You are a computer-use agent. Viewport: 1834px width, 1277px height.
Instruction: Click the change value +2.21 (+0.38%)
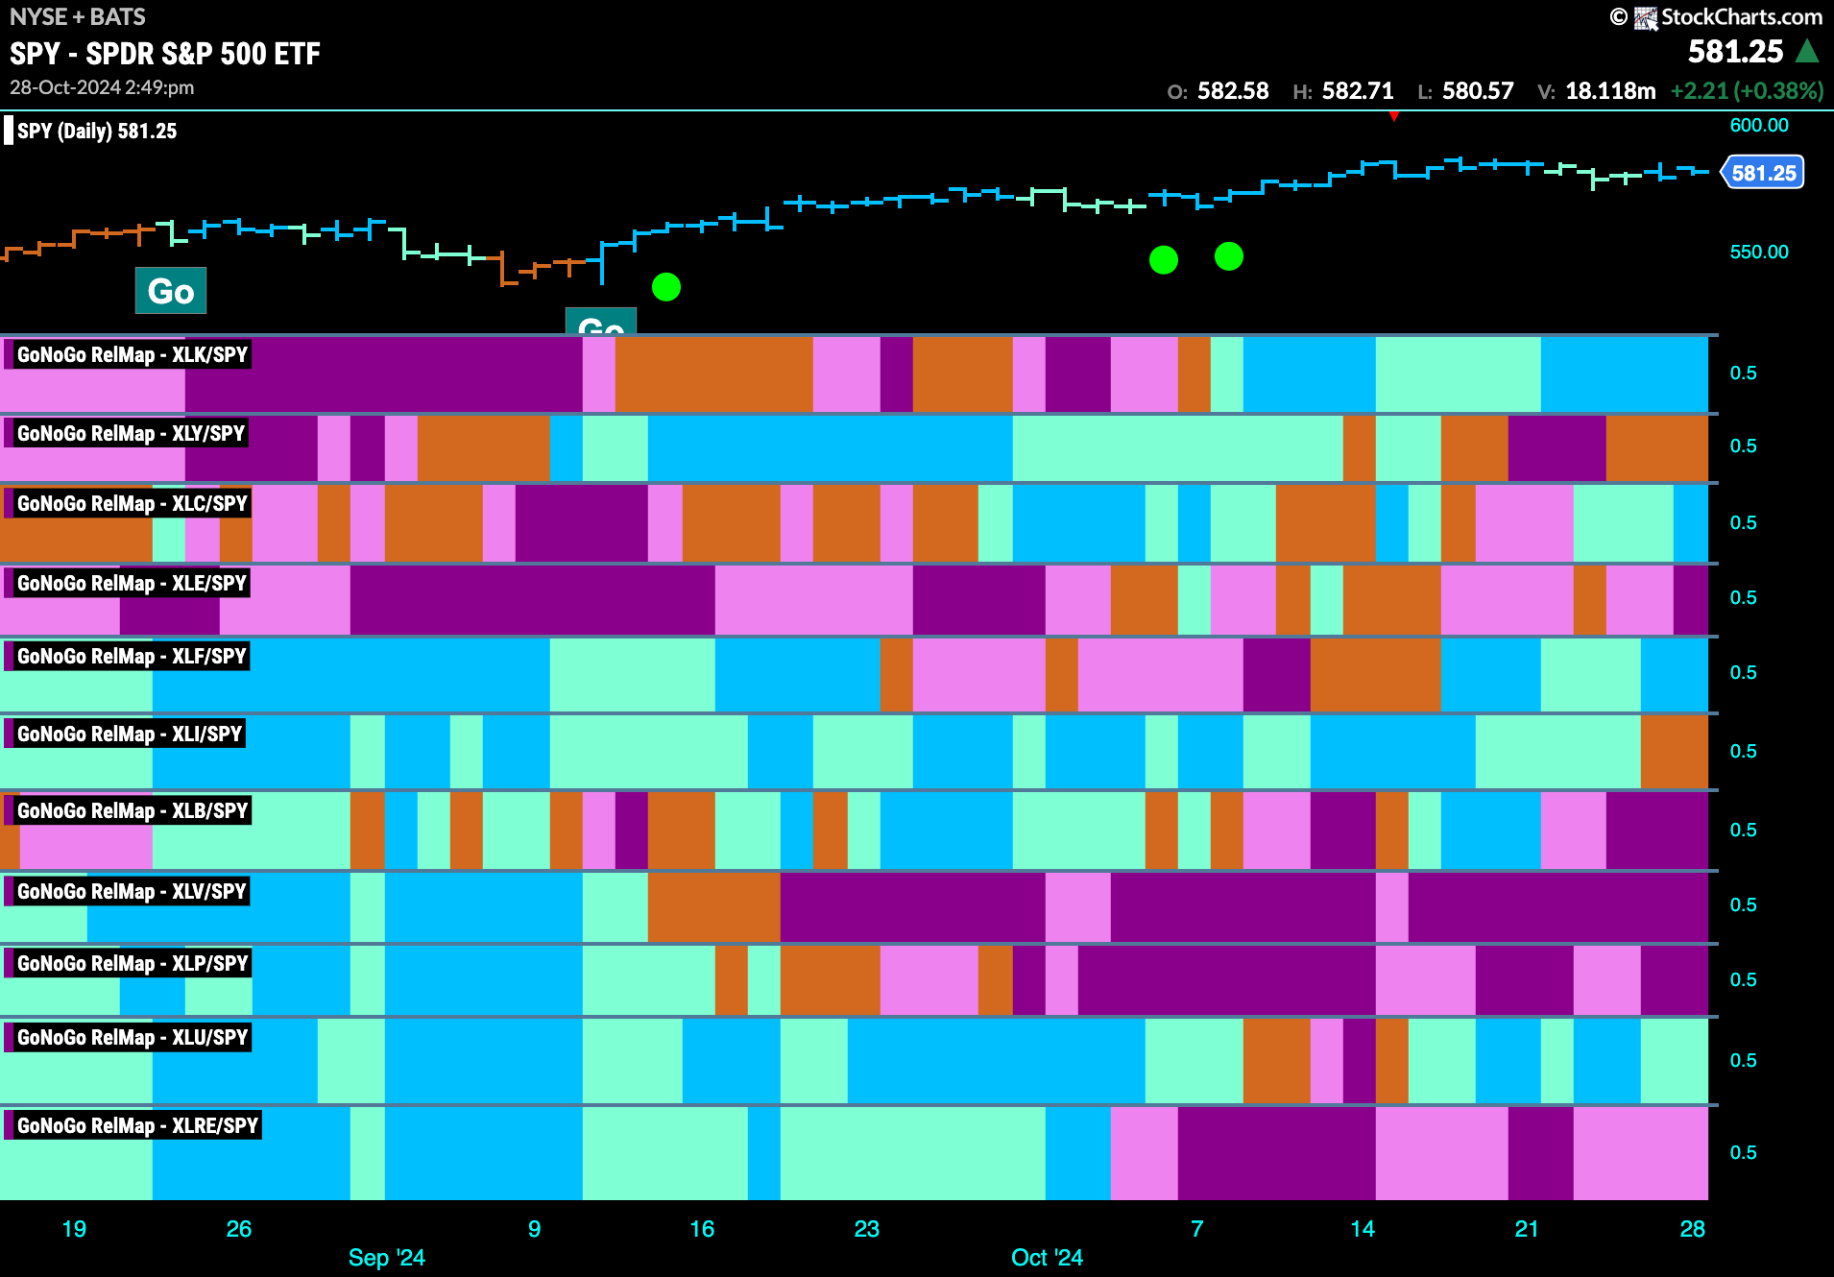pos(1747,91)
